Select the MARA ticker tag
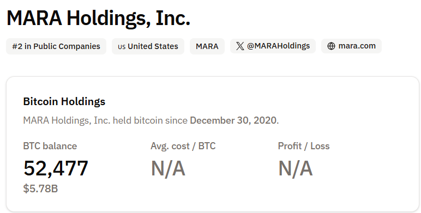This screenshot has height=213, width=421. click(207, 46)
